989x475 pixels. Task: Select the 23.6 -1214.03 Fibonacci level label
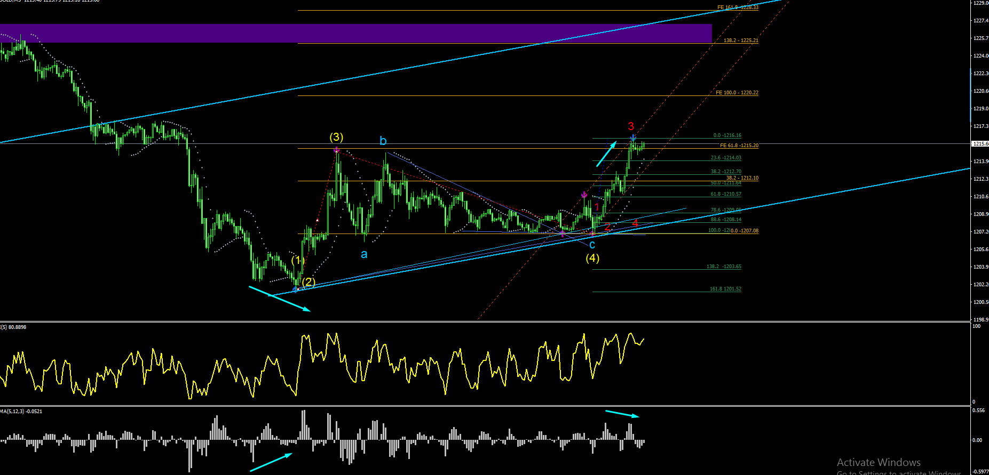tap(726, 158)
